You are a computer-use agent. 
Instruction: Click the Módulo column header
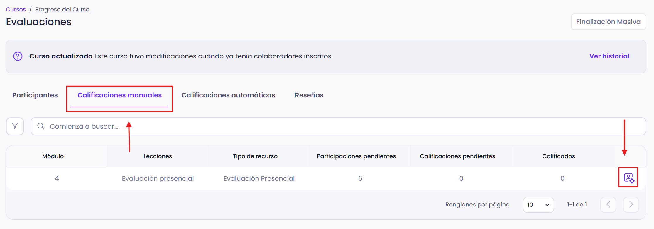point(53,156)
